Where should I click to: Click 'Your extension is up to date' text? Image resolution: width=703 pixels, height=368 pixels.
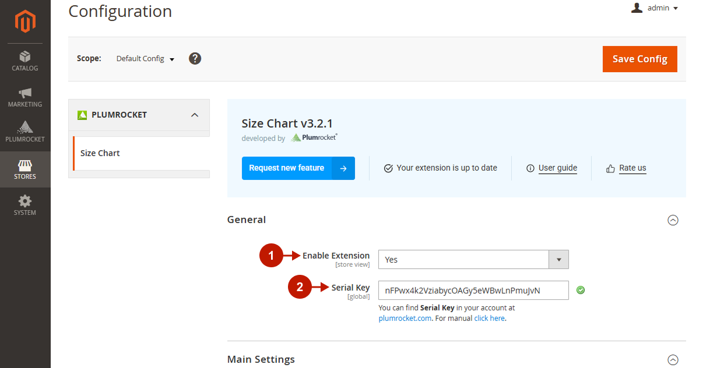[x=447, y=168]
